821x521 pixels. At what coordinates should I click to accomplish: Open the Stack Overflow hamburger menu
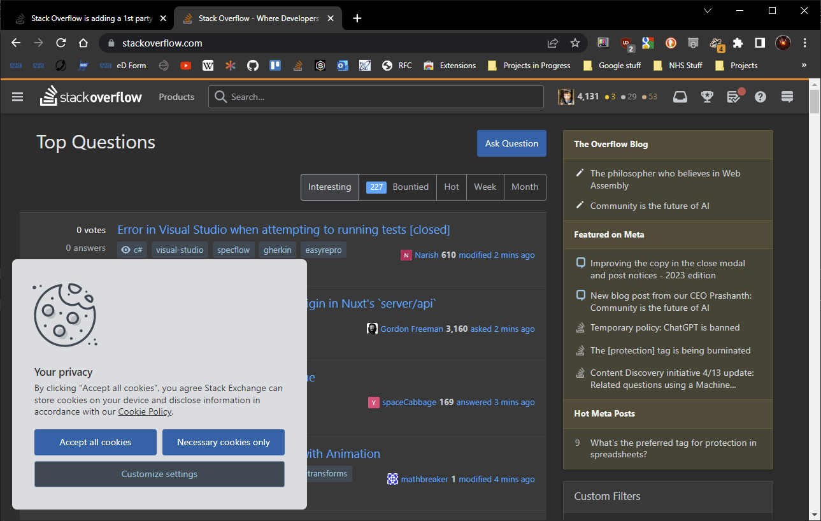pos(17,97)
